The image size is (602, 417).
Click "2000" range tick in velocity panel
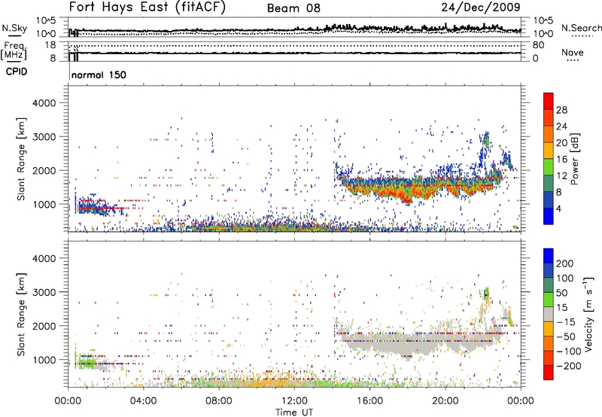pos(44,326)
